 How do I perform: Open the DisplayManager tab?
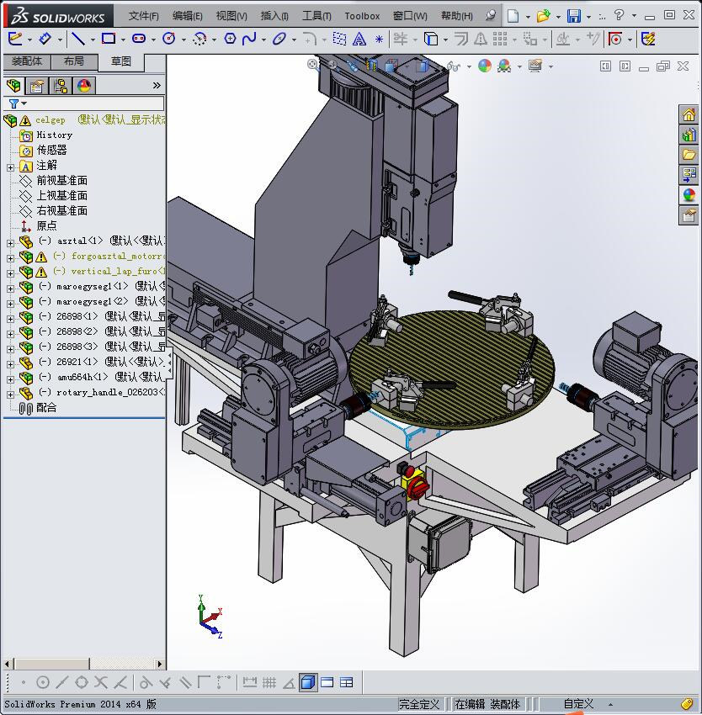pyautogui.click(x=84, y=85)
